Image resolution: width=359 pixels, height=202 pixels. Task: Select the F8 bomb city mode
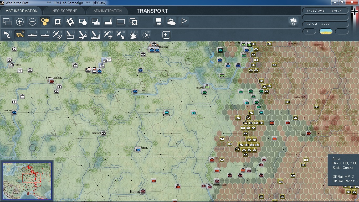[95, 35]
